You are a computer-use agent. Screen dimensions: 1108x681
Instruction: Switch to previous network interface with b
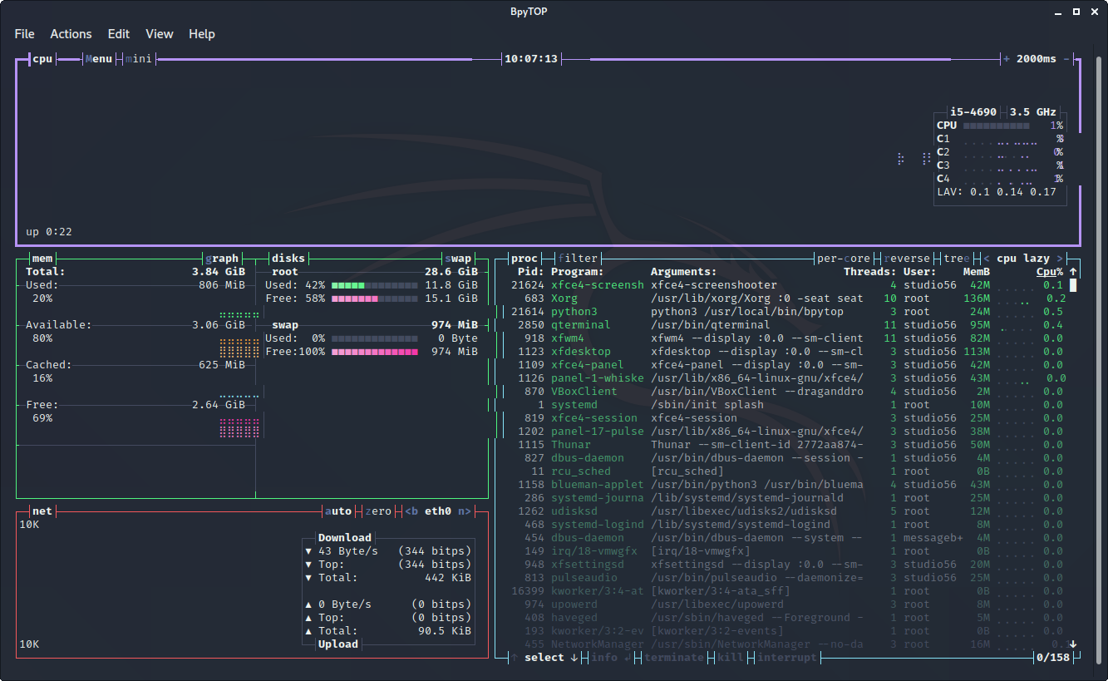[411, 511]
